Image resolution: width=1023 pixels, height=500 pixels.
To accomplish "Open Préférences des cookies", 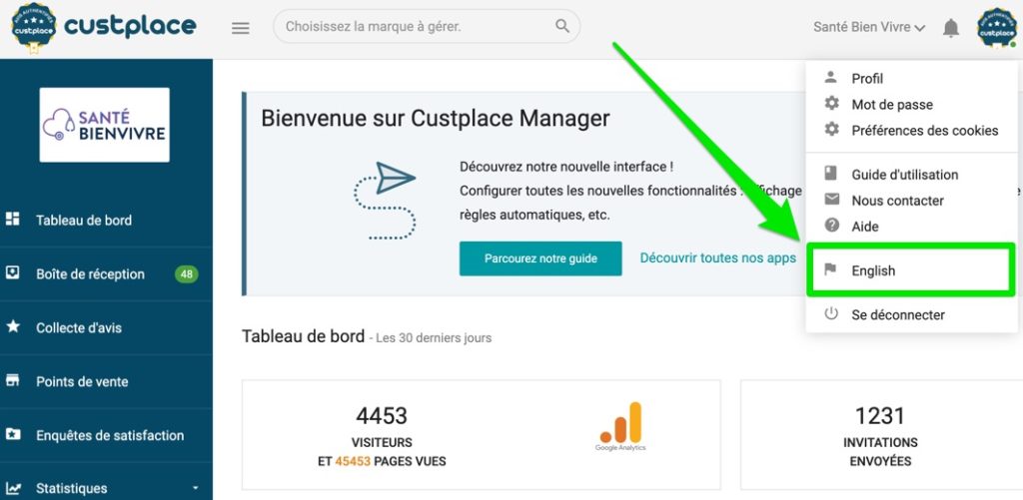I will tap(924, 131).
